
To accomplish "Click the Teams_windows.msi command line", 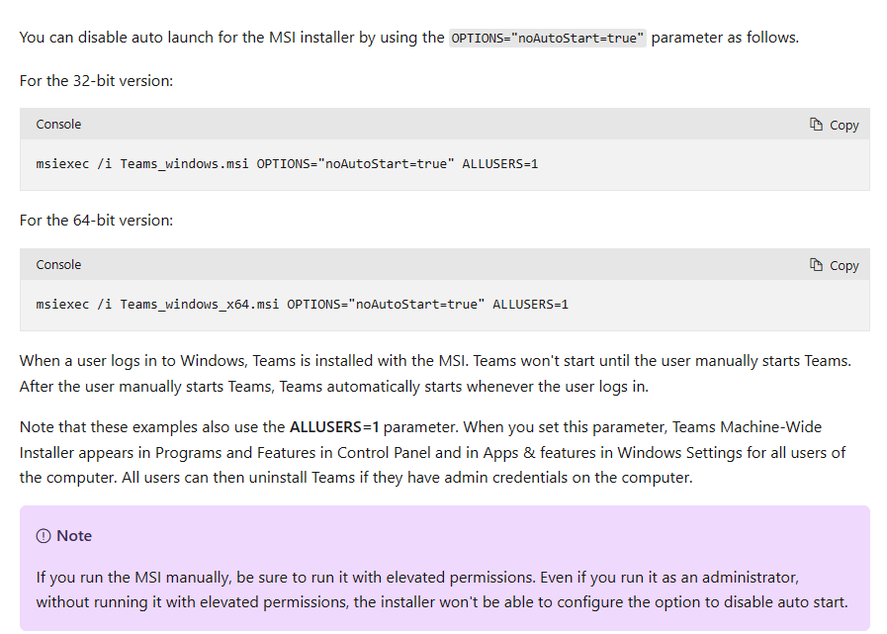I will pyautogui.click(x=287, y=164).
